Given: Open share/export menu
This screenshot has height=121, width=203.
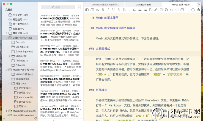Looking at the screenshot, I should click(198, 10).
